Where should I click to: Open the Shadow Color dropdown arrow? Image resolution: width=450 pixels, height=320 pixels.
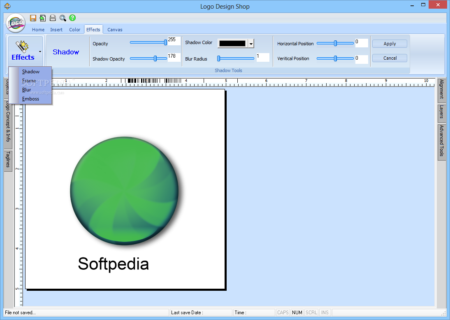[x=251, y=44]
